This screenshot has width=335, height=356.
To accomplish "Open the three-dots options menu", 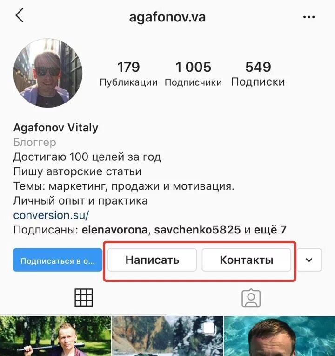I will point(309,17).
